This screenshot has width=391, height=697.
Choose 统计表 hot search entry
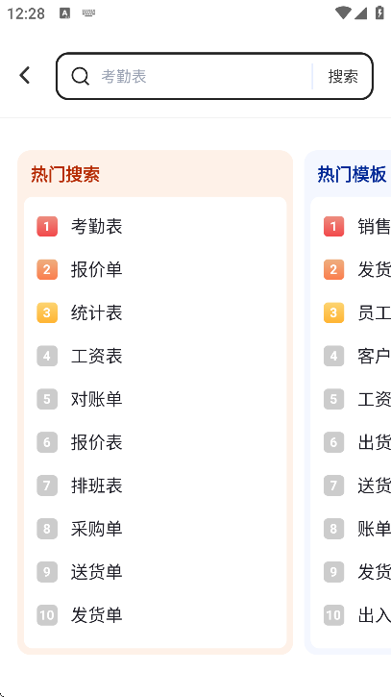click(96, 312)
